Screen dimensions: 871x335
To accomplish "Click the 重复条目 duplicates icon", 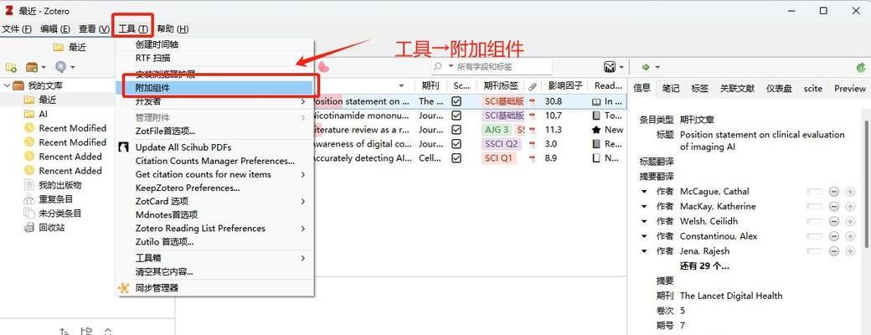I will [28, 198].
